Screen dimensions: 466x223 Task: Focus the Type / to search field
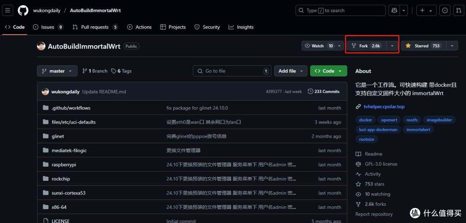click(340, 10)
